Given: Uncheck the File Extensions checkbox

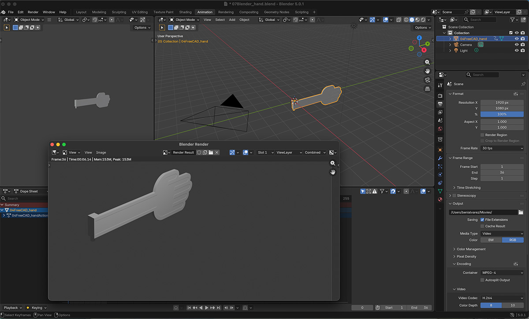Looking at the screenshot, I should (x=483, y=220).
